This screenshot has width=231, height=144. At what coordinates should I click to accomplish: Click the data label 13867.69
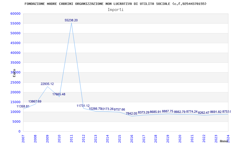pos(35,102)
